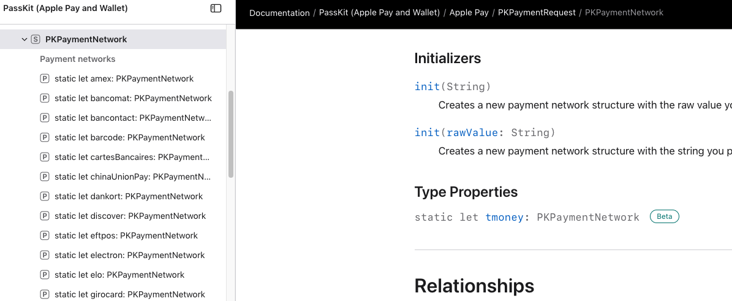Image resolution: width=732 pixels, height=301 pixels.
Task: Collapse the PKPaymentNetwork tree node
Action: (25, 40)
